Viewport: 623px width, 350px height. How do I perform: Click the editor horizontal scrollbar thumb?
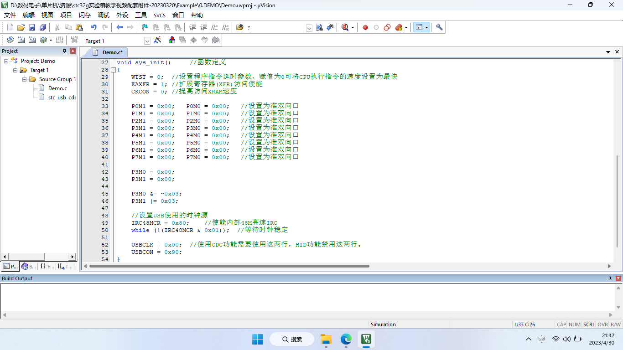pos(229,266)
